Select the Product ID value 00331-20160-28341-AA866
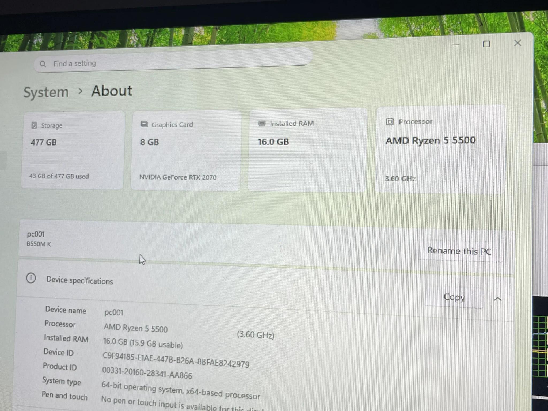 (x=147, y=373)
